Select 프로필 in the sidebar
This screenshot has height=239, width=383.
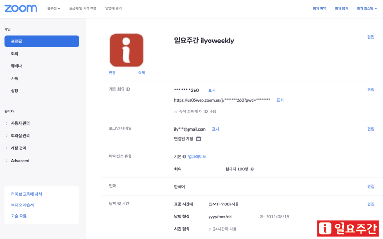(42, 41)
